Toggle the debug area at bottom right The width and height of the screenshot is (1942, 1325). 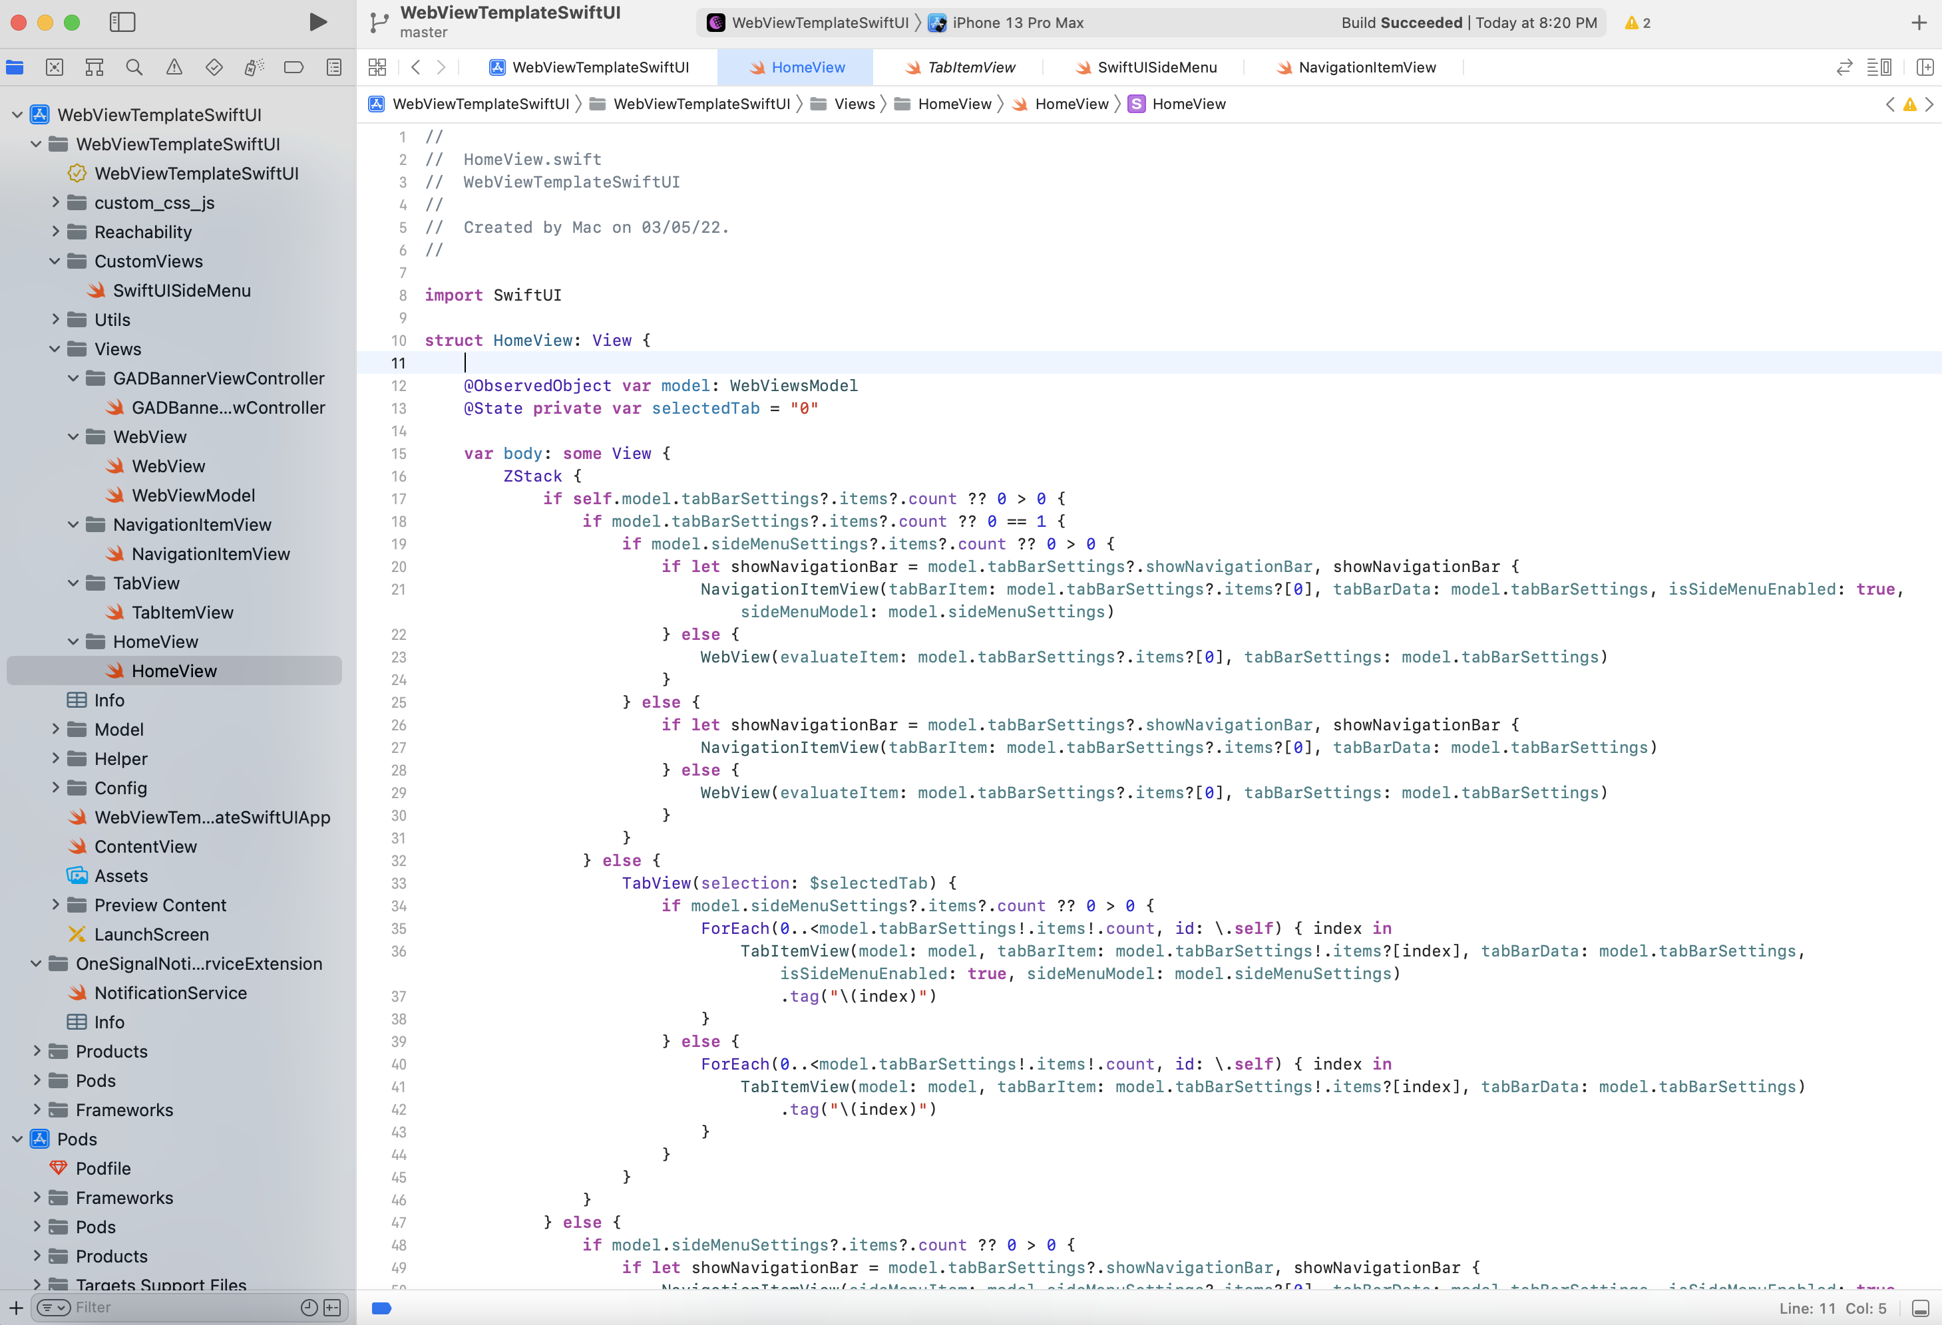(x=1920, y=1308)
